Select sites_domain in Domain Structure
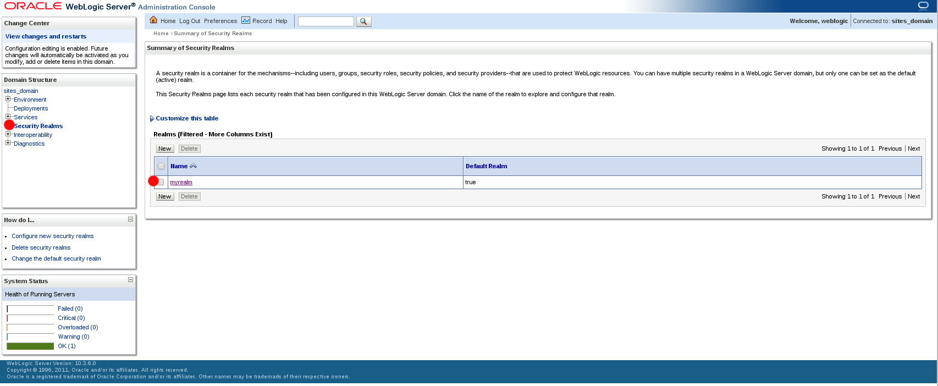Image resolution: width=938 pixels, height=386 pixels. click(21, 91)
